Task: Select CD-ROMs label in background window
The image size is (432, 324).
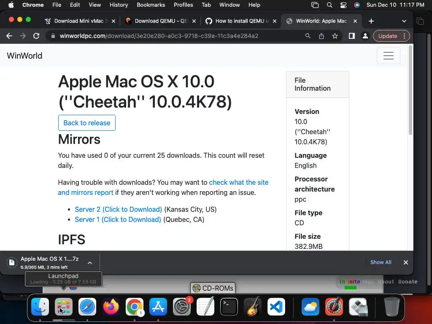Action: [x=213, y=288]
